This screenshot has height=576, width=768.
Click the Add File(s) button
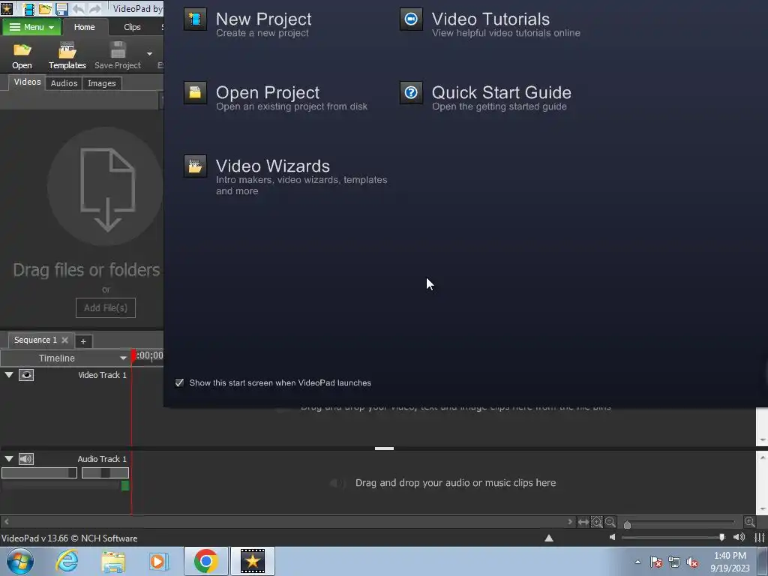tap(106, 307)
